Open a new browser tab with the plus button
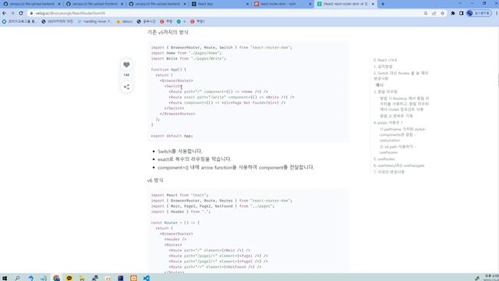This screenshot has width=499, height=281. (x=383, y=4)
